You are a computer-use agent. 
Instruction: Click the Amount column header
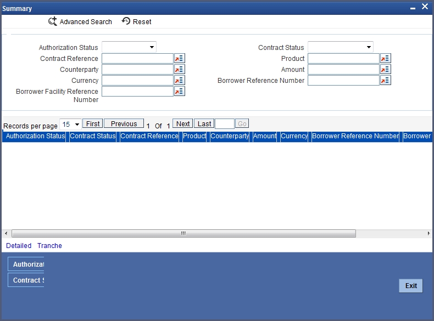[265, 136]
